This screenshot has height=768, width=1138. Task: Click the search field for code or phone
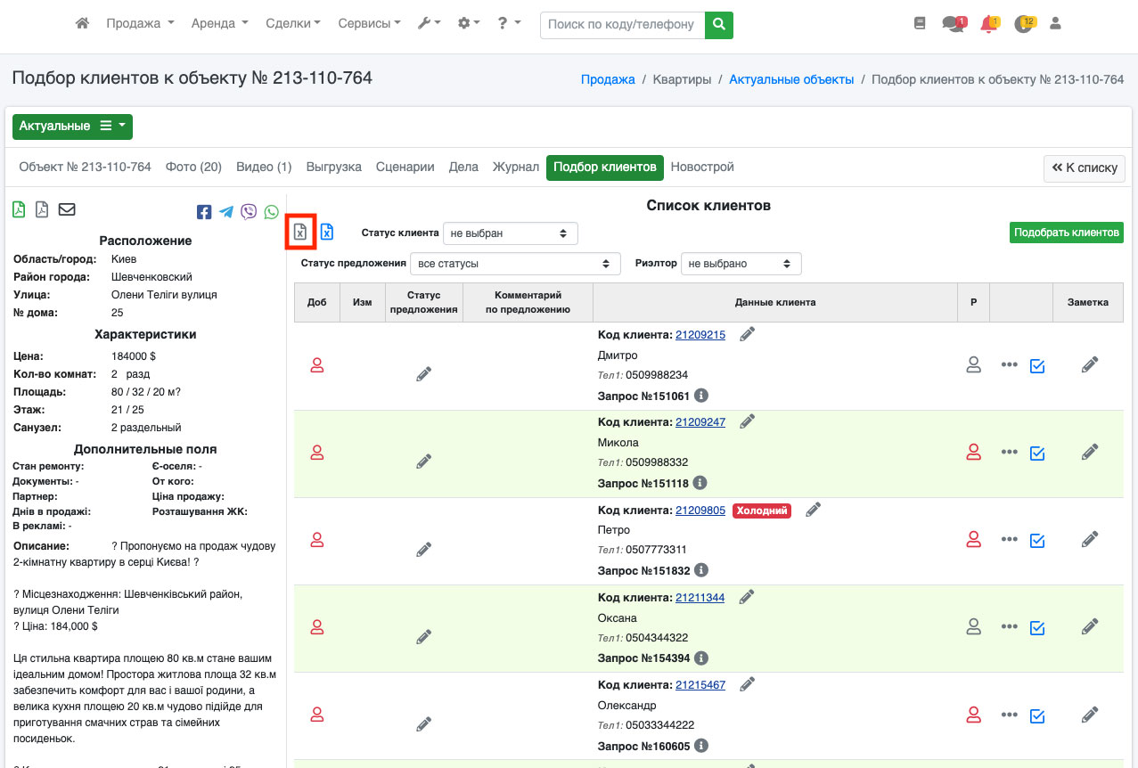coord(621,25)
